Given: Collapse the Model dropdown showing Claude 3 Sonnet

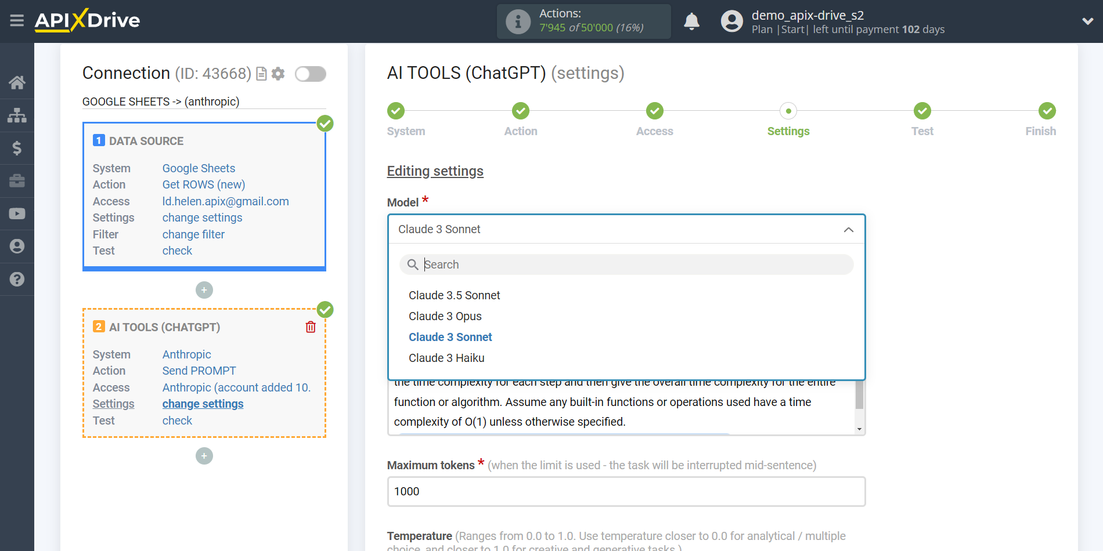Looking at the screenshot, I should coord(626,229).
